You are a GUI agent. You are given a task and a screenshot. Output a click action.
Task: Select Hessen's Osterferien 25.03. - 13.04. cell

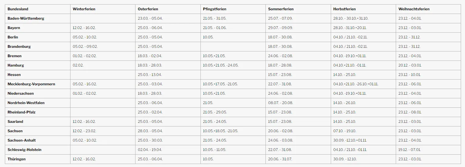point(150,75)
